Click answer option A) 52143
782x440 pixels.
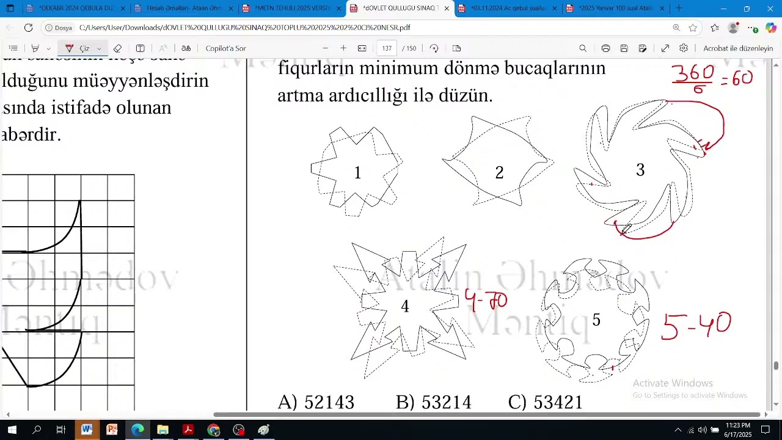tap(316, 402)
